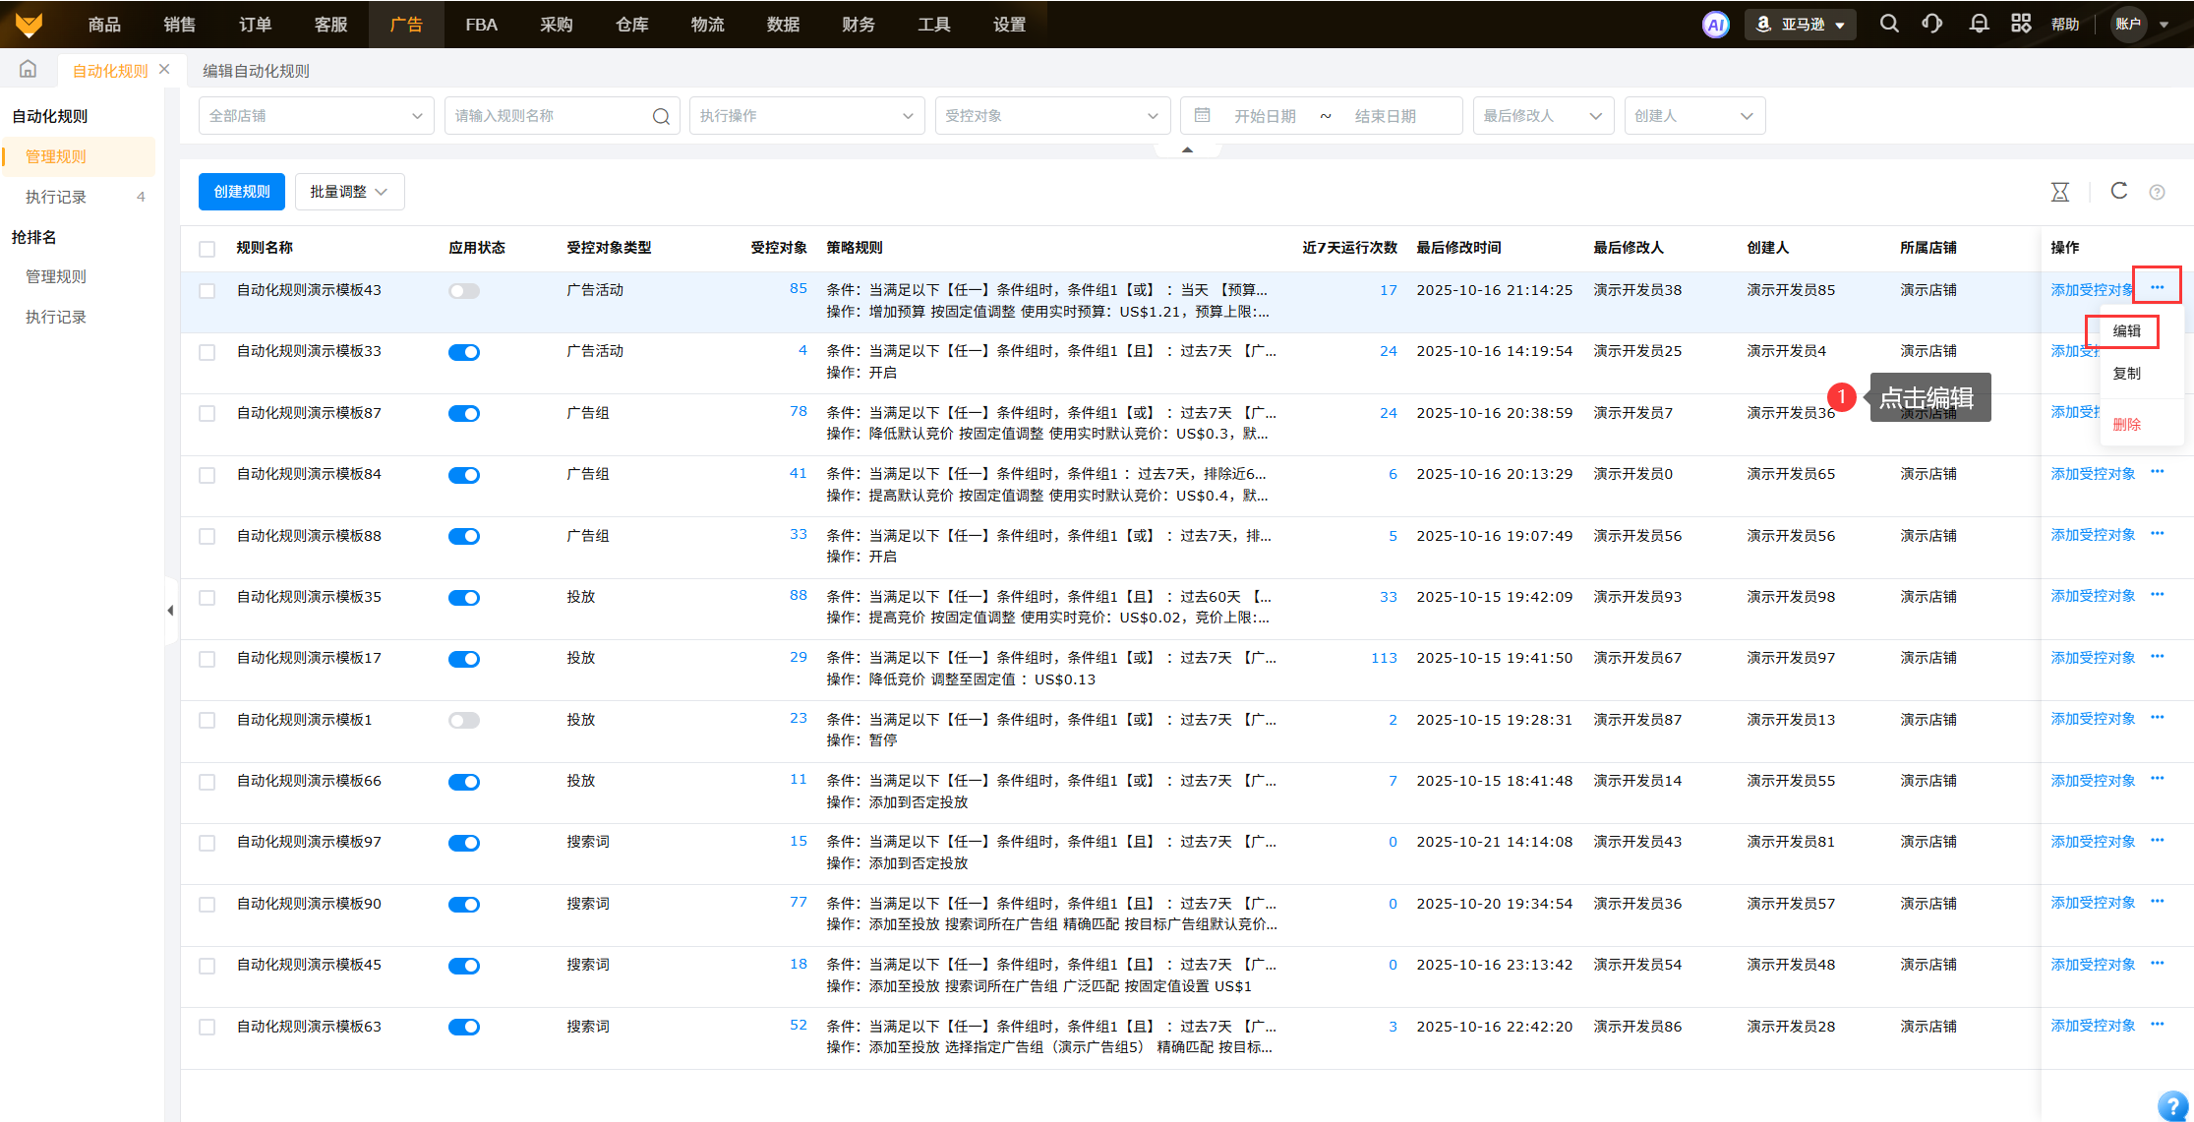
Task: Select 编辑 in the row menu
Action: coord(2126,331)
